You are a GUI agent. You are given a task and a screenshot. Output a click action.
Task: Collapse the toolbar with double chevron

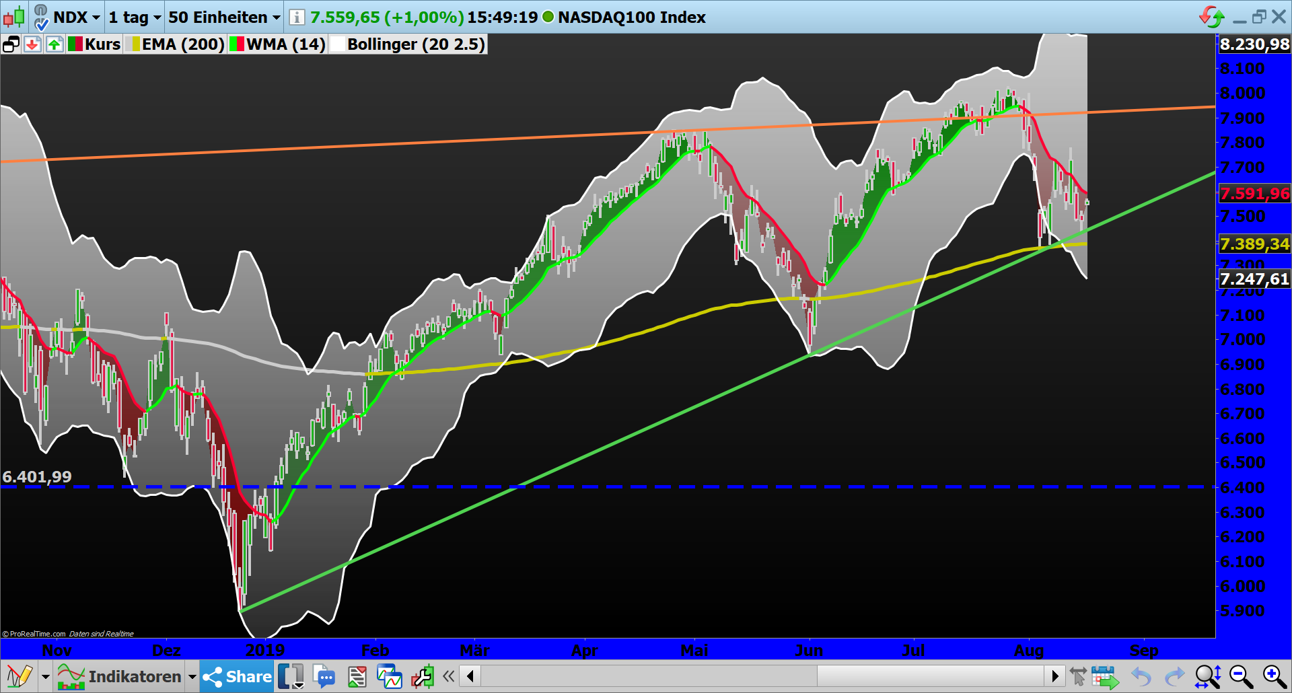click(x=448, y=676)
